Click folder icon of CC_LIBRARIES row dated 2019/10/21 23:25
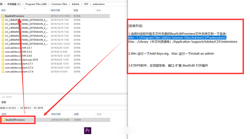The image size is (250, 139). (x=3, y=44)
